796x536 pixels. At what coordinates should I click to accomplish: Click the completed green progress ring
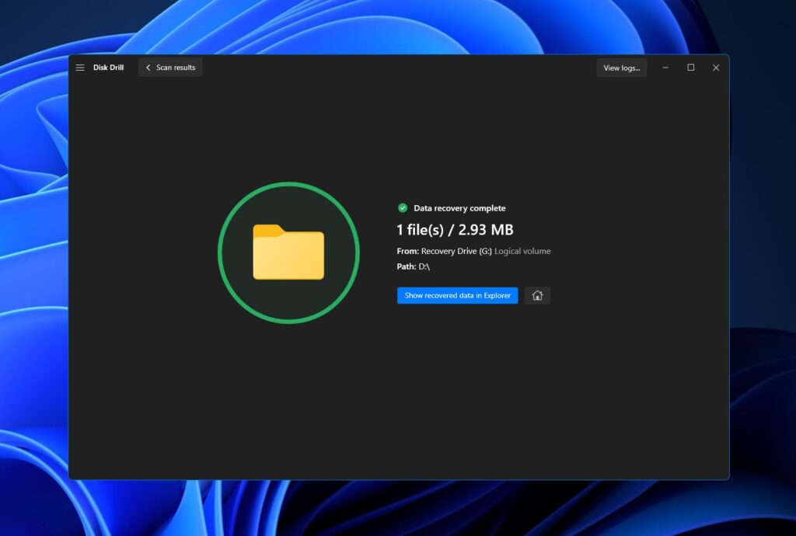point(288,186)
